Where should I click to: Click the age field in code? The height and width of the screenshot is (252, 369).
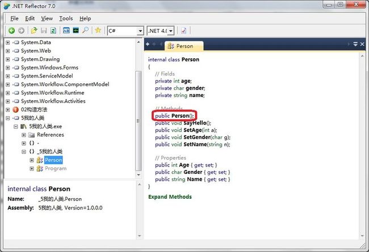[x=186, y=81]
